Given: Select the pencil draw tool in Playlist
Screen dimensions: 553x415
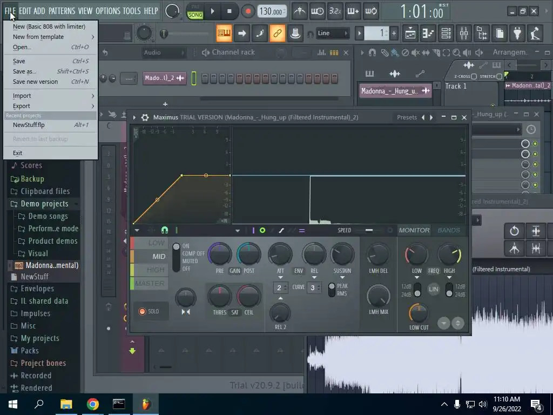Looking at the screenshot, I should [385, 52].
